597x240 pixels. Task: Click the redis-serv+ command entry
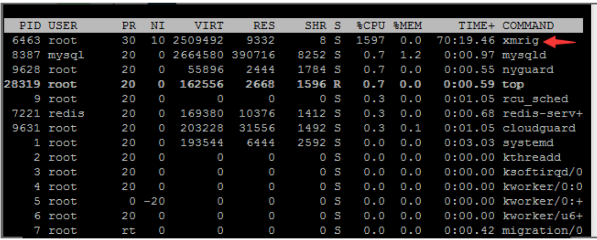click(539, 113)
